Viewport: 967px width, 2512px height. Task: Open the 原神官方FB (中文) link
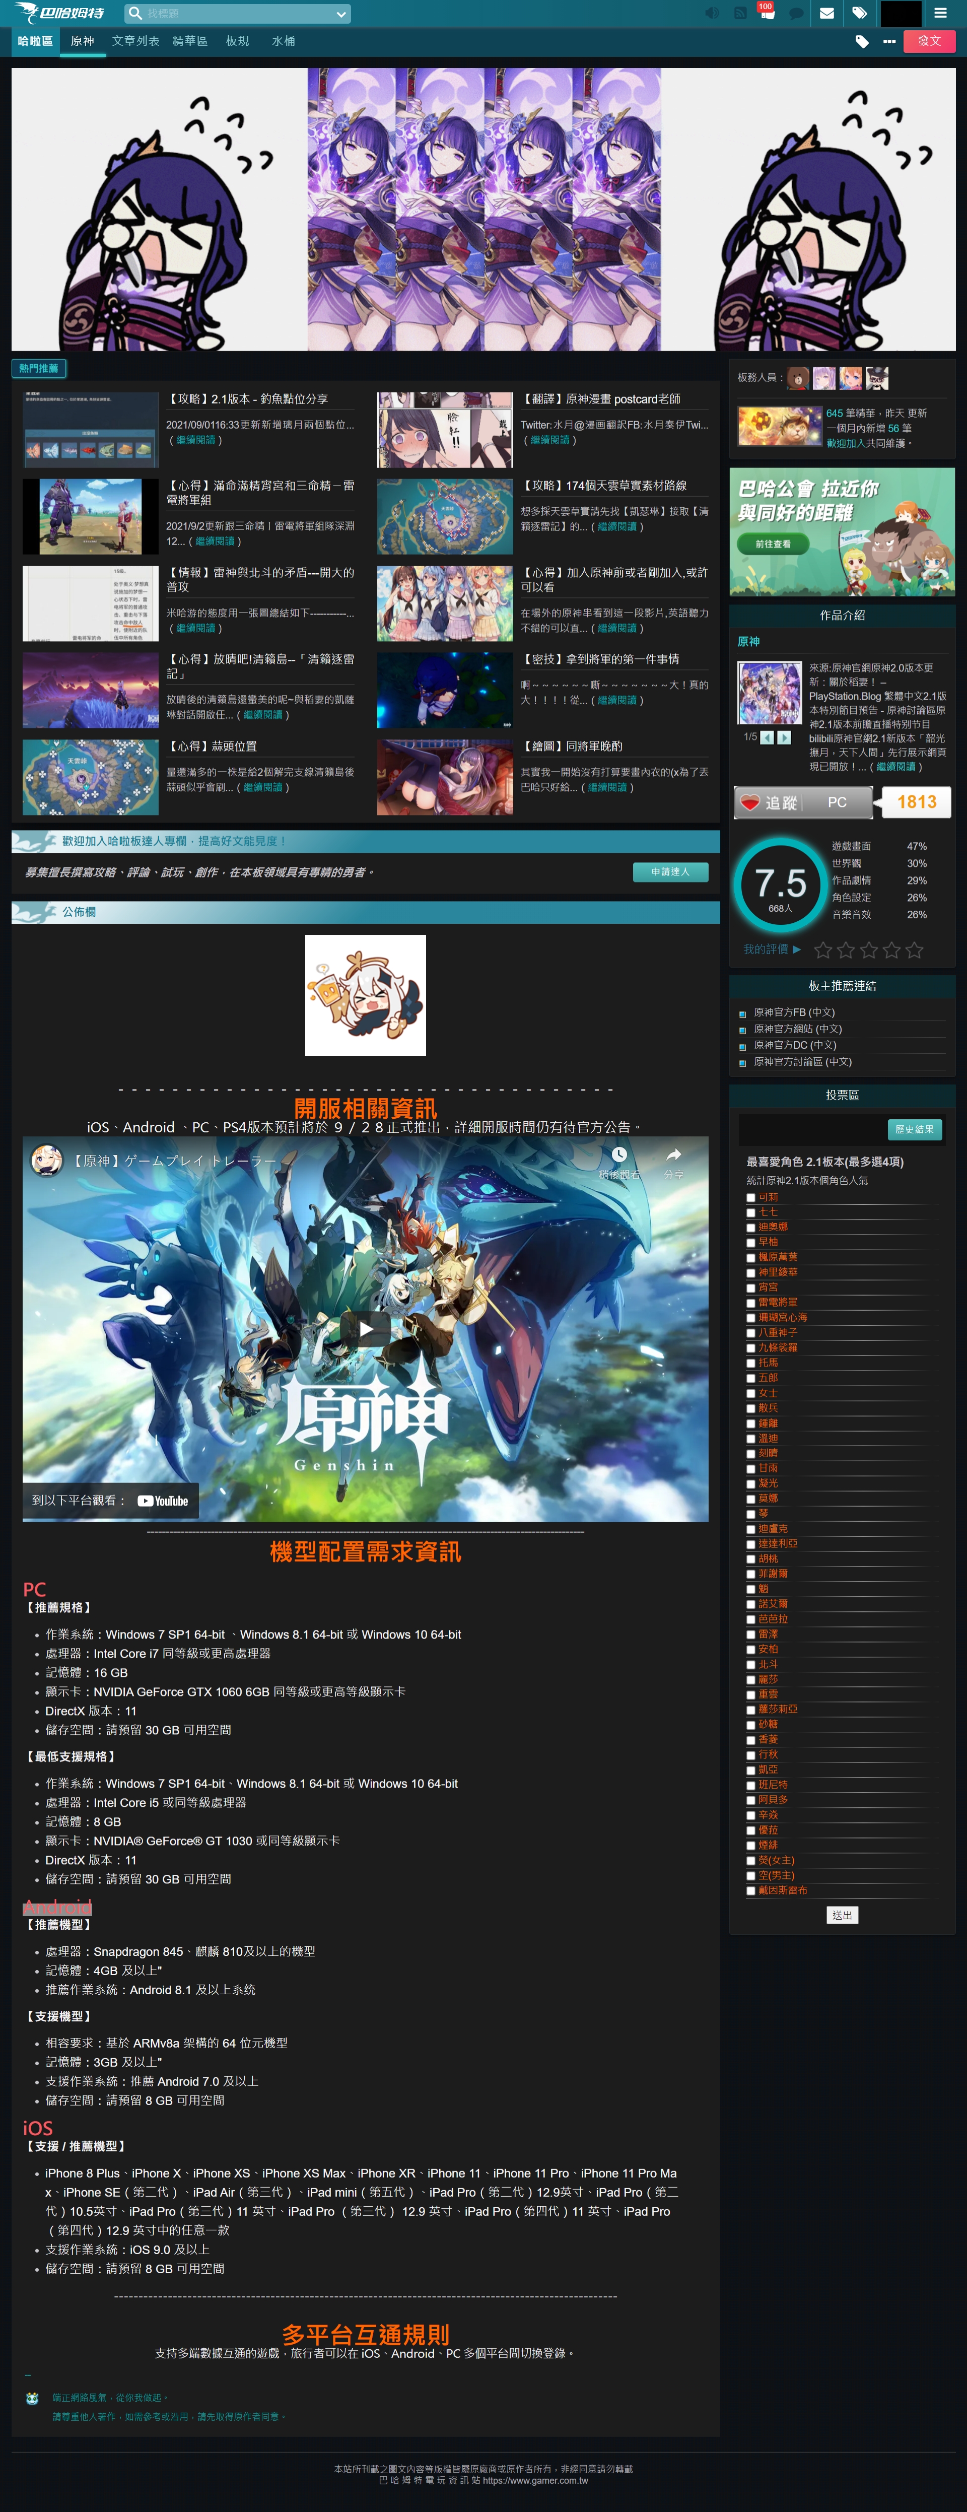click(x=794, y=1012)
